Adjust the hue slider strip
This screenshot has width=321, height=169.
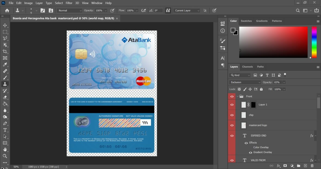(314, 42)
